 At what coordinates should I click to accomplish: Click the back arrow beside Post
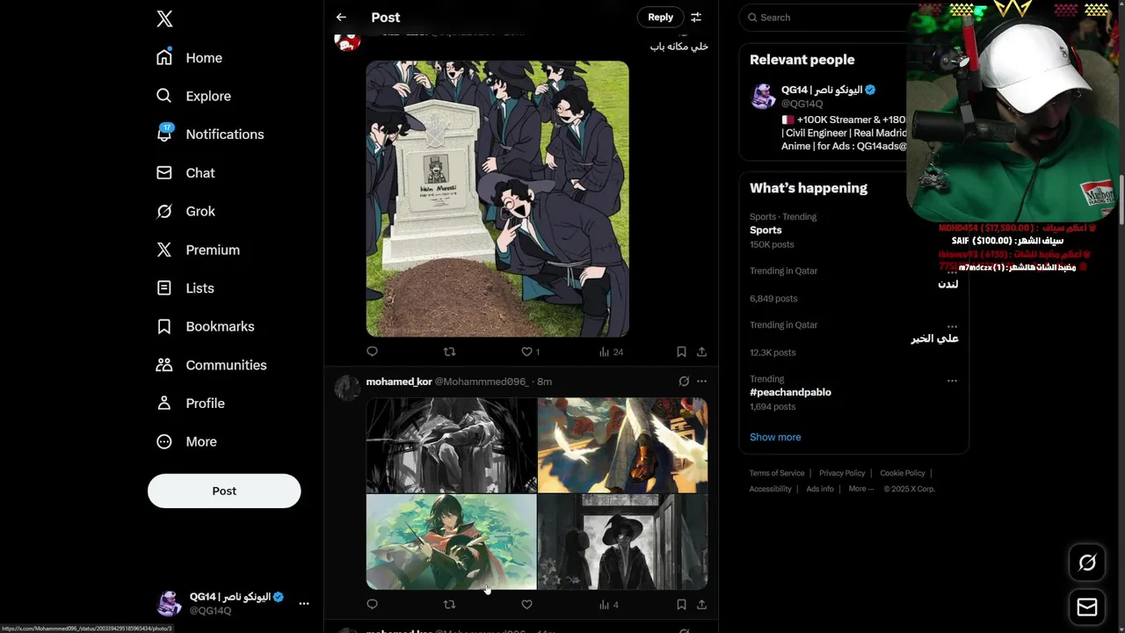coord(341,18)
